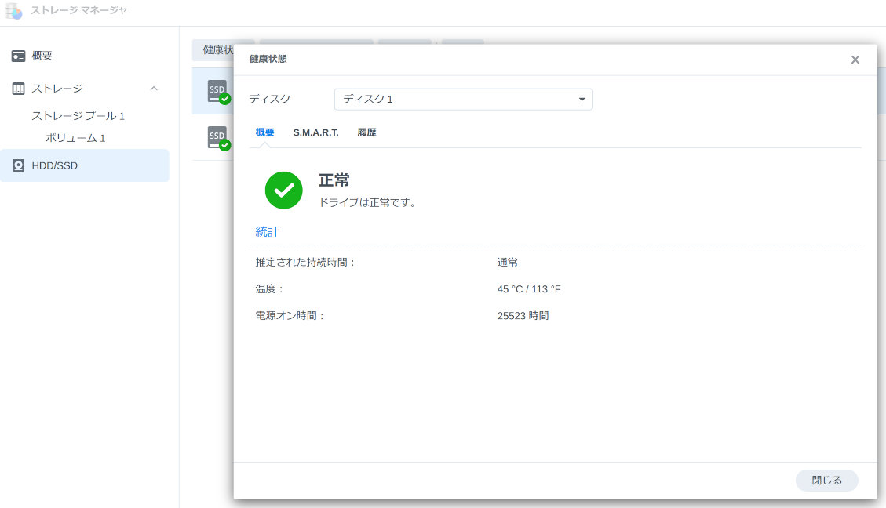
Task: Select the second SSD drive icon in list
Action: (x=218, y=138)
